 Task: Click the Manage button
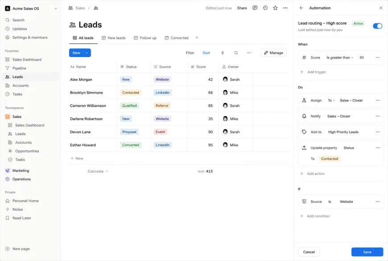click(273, 53)
